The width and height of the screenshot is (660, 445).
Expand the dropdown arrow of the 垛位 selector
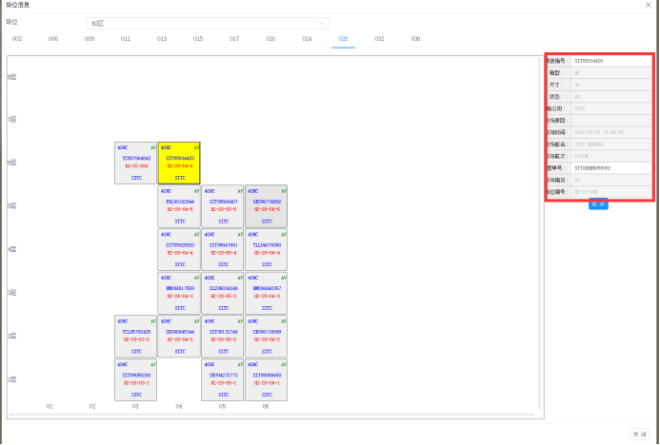321,23
